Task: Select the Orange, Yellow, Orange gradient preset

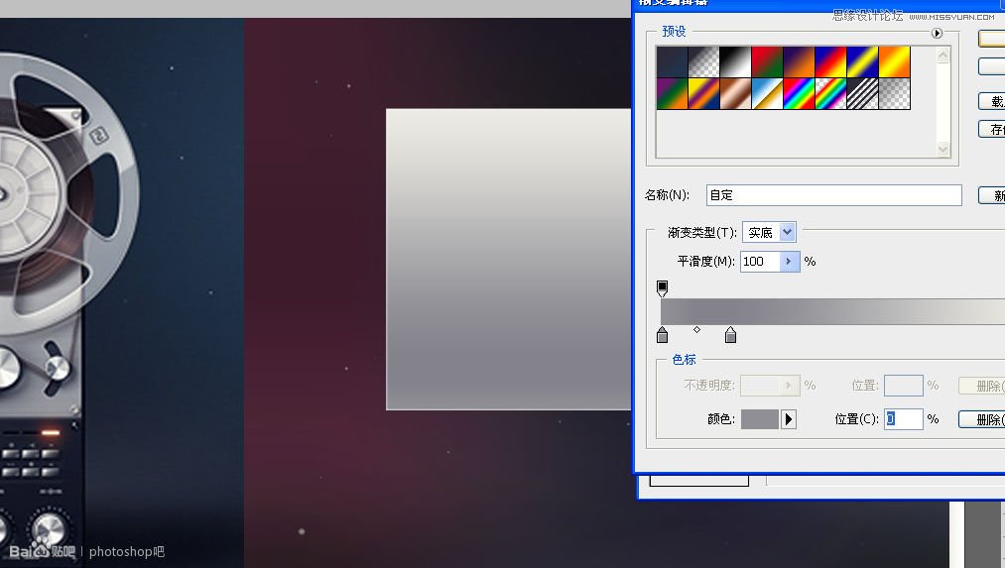Action: 894,62
